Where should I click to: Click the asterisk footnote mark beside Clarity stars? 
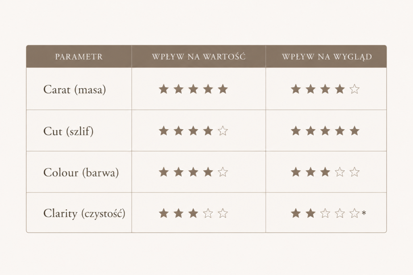[364, 213]
